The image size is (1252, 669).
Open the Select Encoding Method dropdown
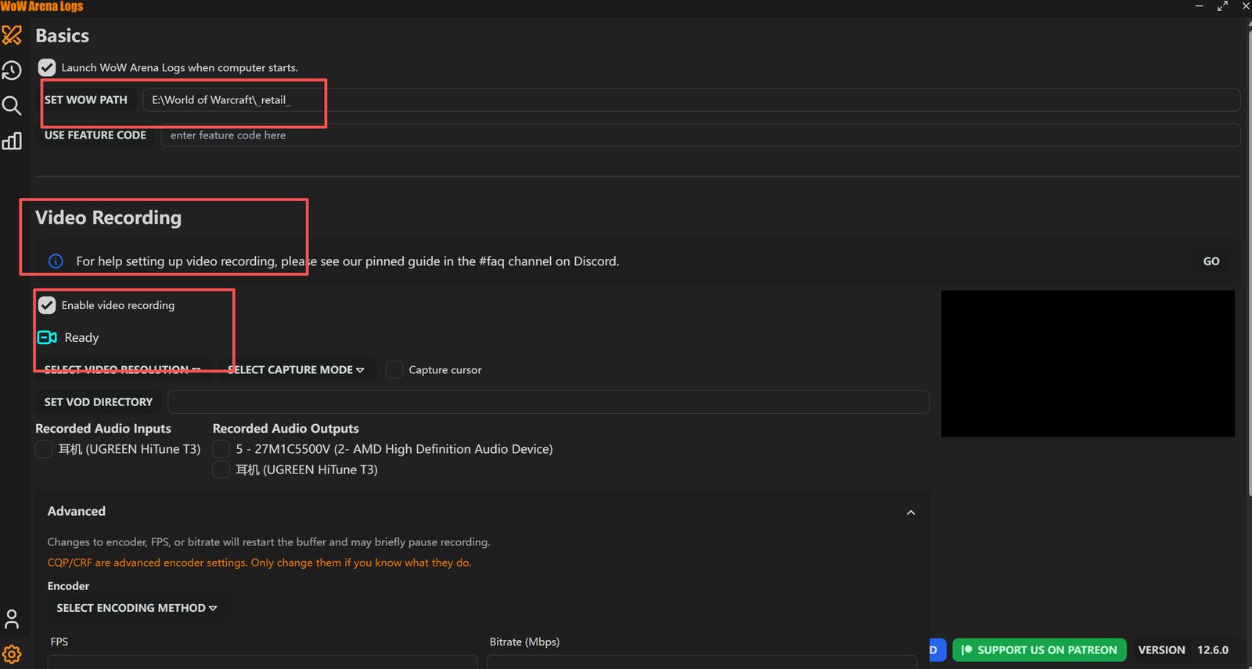tap(137, 608)
